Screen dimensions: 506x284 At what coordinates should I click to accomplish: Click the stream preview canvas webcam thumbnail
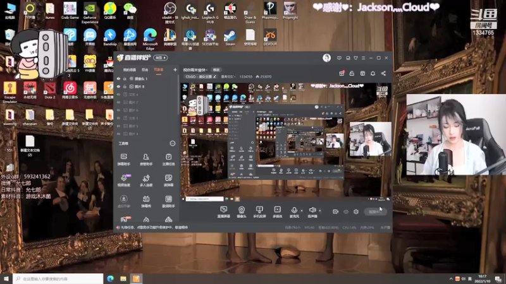point(371,139)
